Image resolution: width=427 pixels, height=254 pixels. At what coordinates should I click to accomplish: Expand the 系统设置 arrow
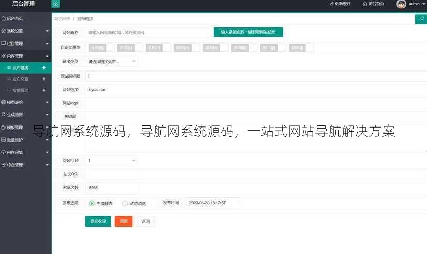click(x=47, y=31)
